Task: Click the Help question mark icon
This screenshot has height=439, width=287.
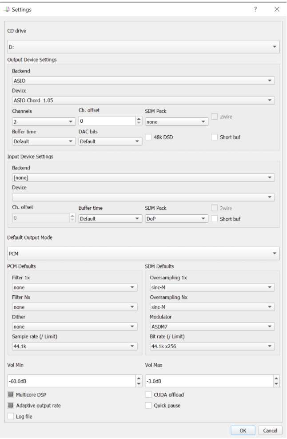Action: 255,9
